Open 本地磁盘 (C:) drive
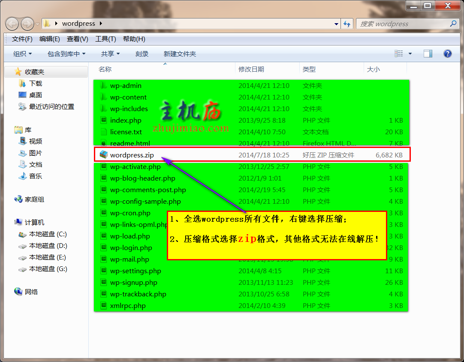The height and width of the screenshot is (362, 464). pyautogui.click(x=48, y=234)
